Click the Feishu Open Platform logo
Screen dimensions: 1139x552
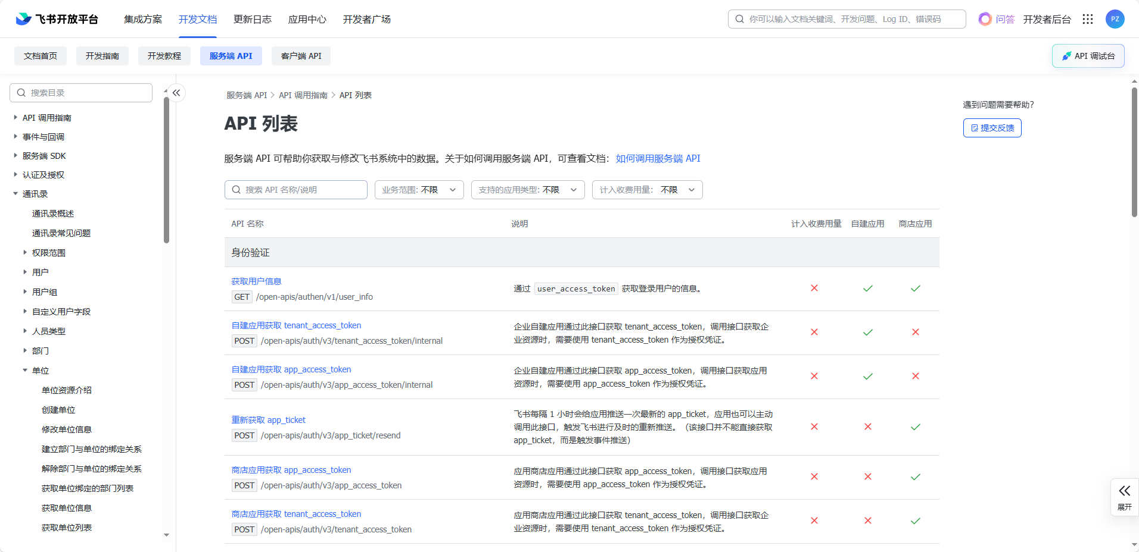click(57, 19)
